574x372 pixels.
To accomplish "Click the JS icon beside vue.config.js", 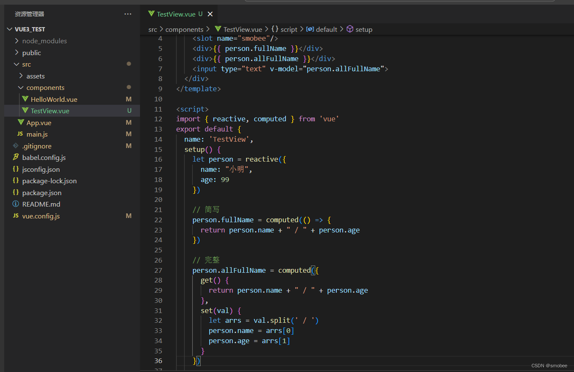I will pyautogui.click(x=16, y=215).
